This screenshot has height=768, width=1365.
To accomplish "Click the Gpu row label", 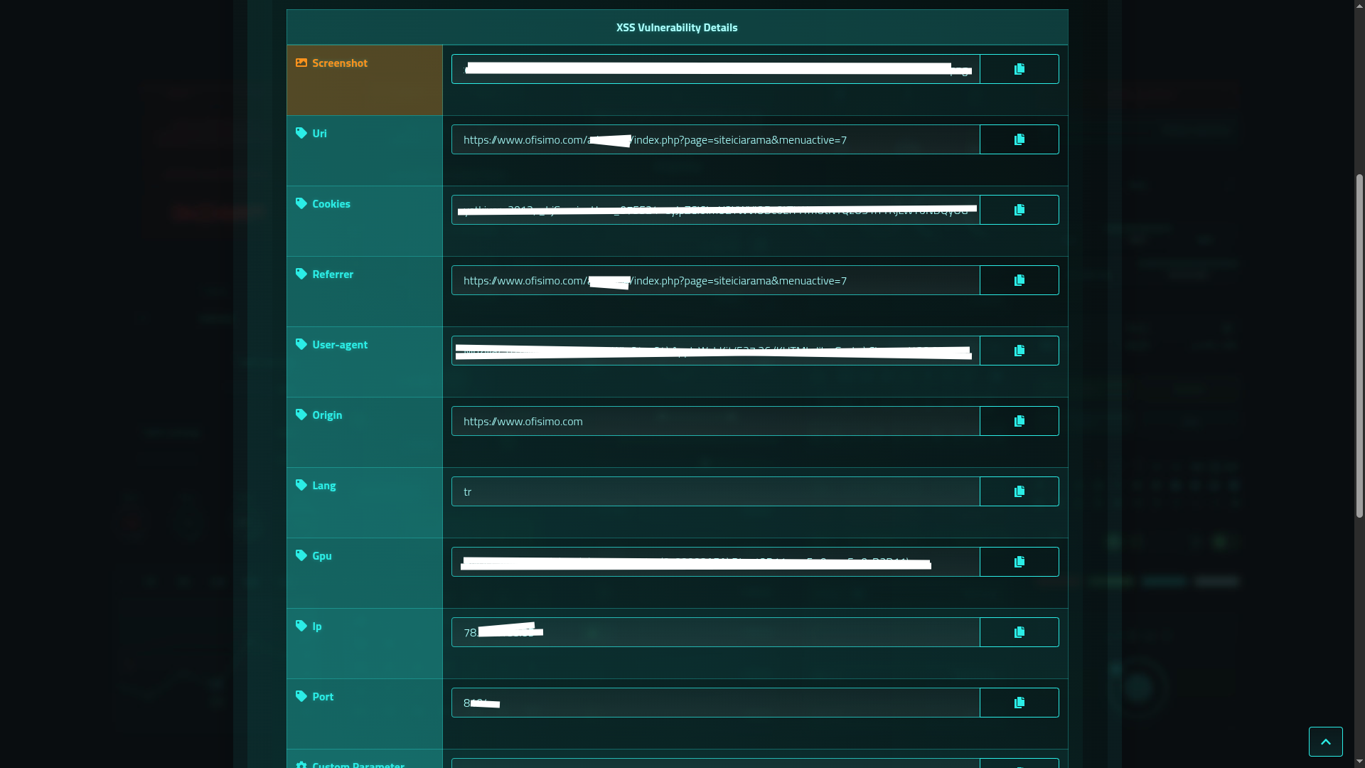I will click(x=322, y=555).
